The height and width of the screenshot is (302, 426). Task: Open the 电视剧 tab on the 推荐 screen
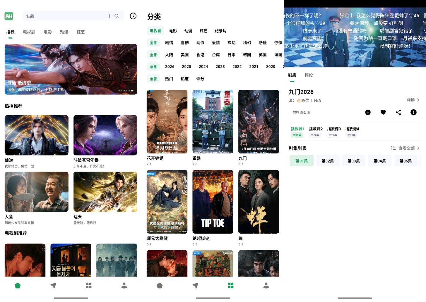pos(29,32)
